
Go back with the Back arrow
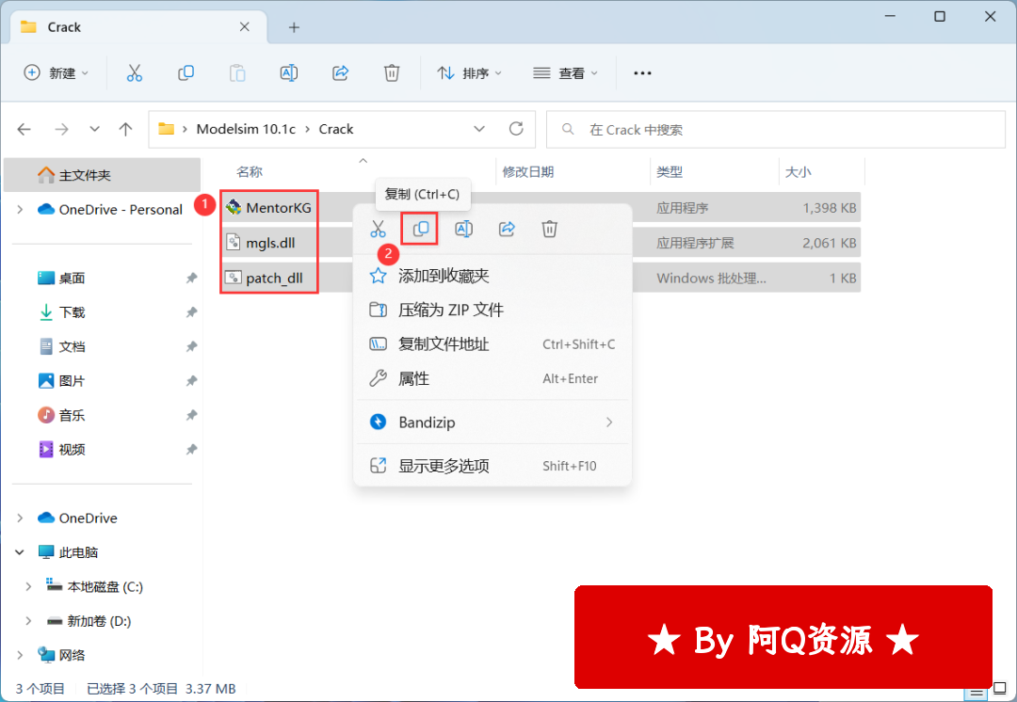[24, 129]
